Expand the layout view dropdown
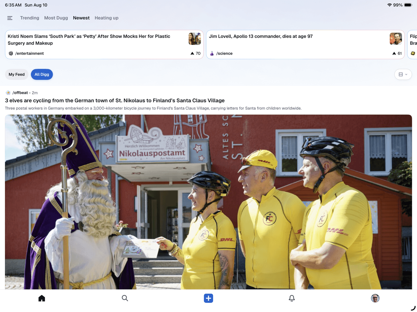The width and height of the screenshot is (417, 312). (x=403, y=74)
